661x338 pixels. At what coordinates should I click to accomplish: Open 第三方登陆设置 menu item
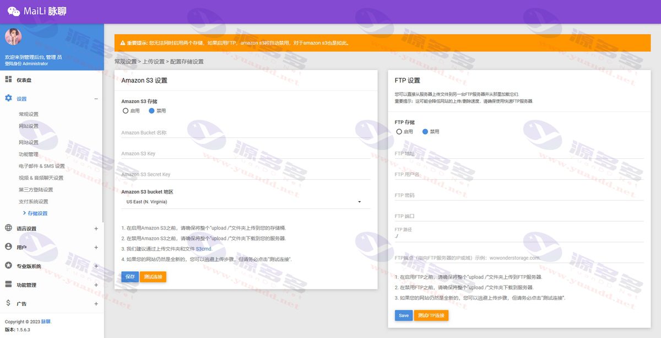tap(36, 190)
